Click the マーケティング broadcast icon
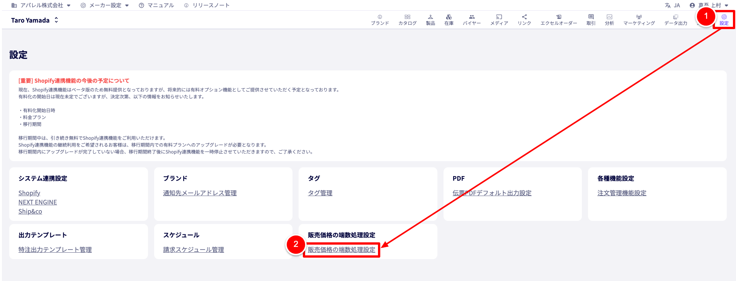The image size is (736, 281). click(639, 17)
